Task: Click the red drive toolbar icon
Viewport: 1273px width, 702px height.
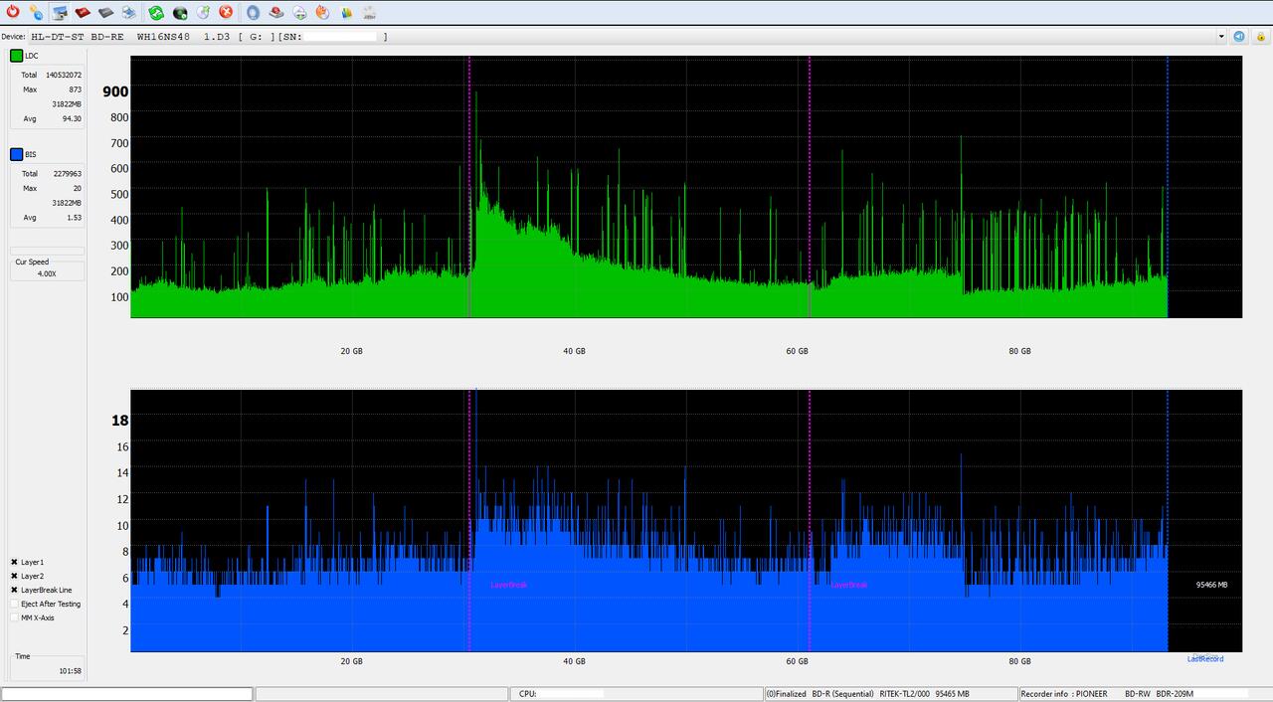Action: [x=83, y=12]
